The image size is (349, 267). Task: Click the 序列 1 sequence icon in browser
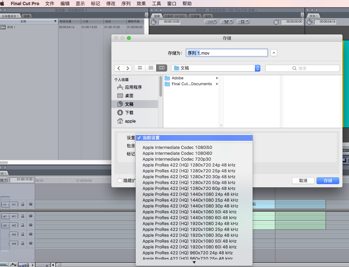click(3, 27)
